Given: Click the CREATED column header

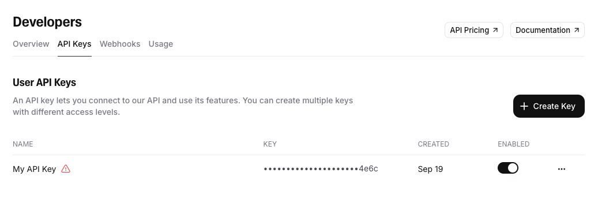Looking at the screenshot, I should point(433,144).
